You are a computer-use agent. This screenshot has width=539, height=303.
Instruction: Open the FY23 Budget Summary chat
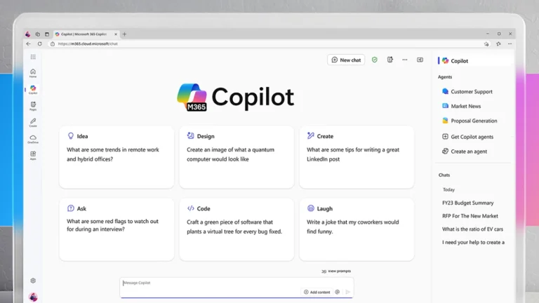pyautogui.click(x=467, y=203)
